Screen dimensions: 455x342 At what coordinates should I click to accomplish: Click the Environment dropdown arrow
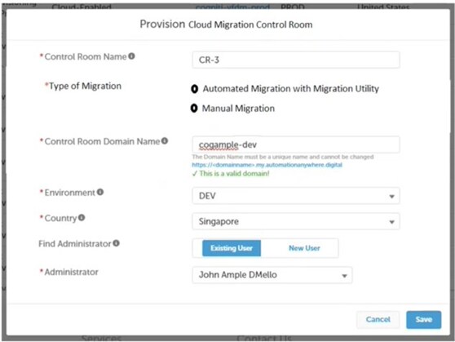(x=391, y=197)
